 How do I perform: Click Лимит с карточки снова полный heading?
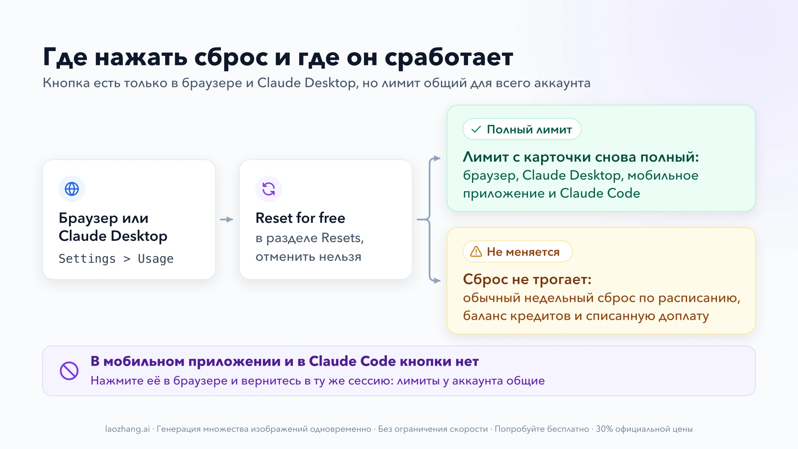click(x=581, y=157)
